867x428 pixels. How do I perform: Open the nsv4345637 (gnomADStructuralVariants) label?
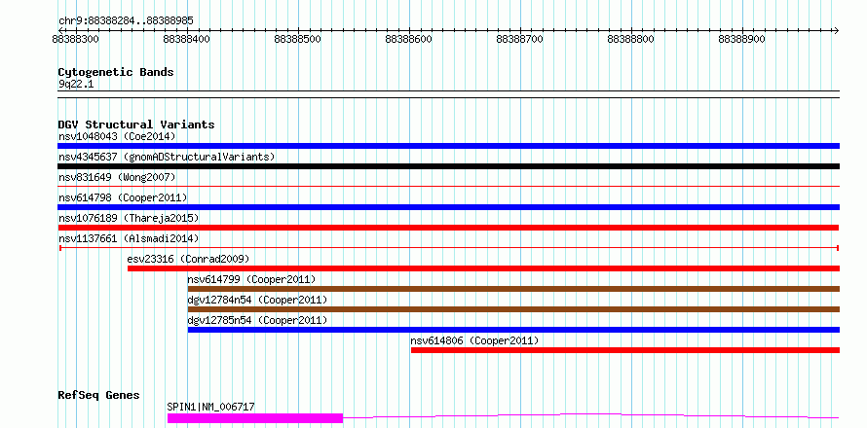167,157
